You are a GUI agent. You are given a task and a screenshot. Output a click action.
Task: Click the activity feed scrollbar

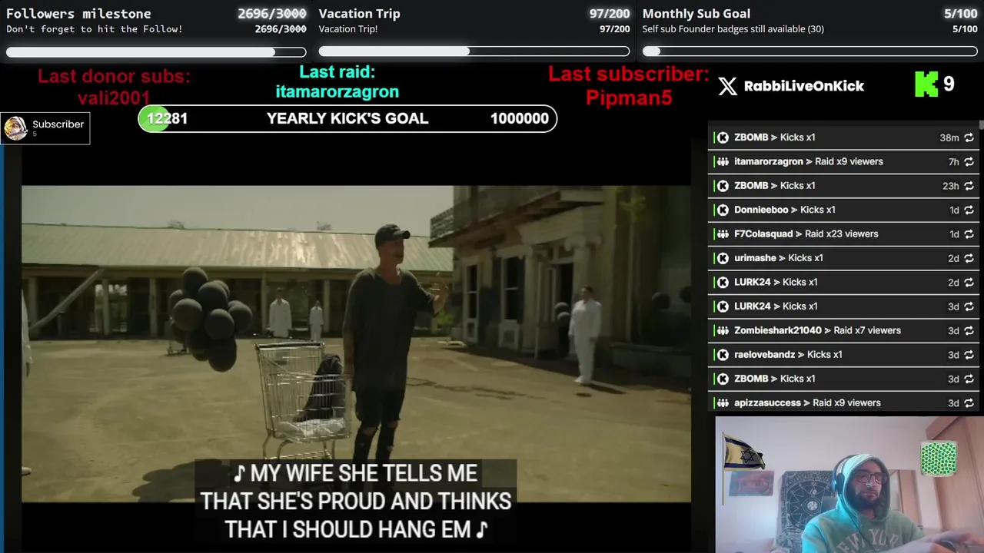click(981, 124)
